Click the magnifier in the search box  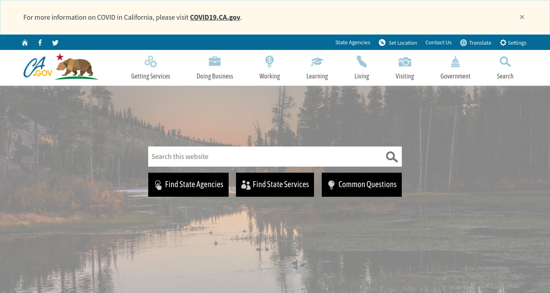pyautogui.click(x=392, y=157)
